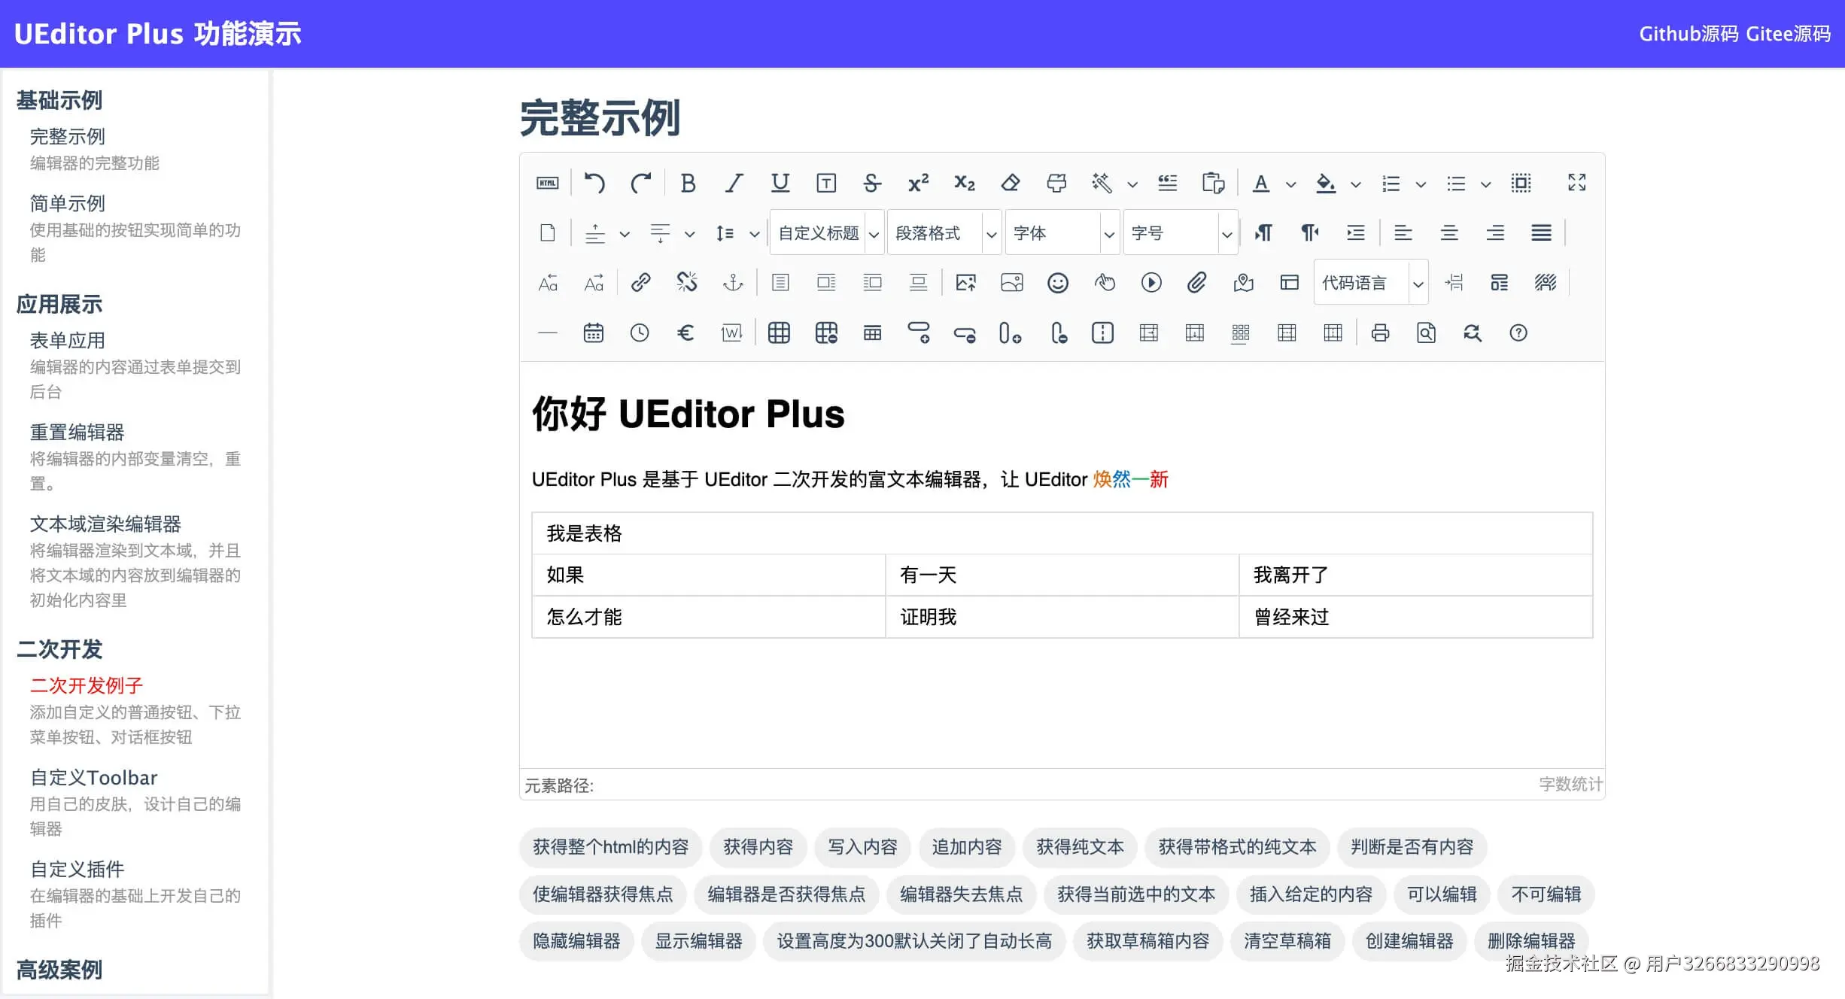Undo the last edit

(x=594, y=183)
